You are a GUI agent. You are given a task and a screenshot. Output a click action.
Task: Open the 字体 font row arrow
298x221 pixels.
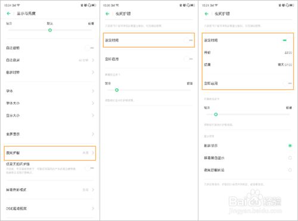coord(93,91)
